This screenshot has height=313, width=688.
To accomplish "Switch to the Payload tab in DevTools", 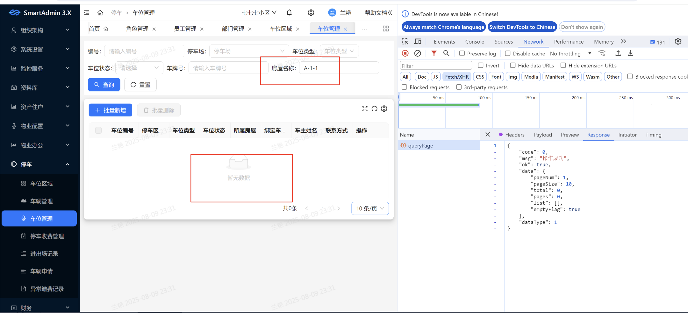I will [x=542, y=135].
